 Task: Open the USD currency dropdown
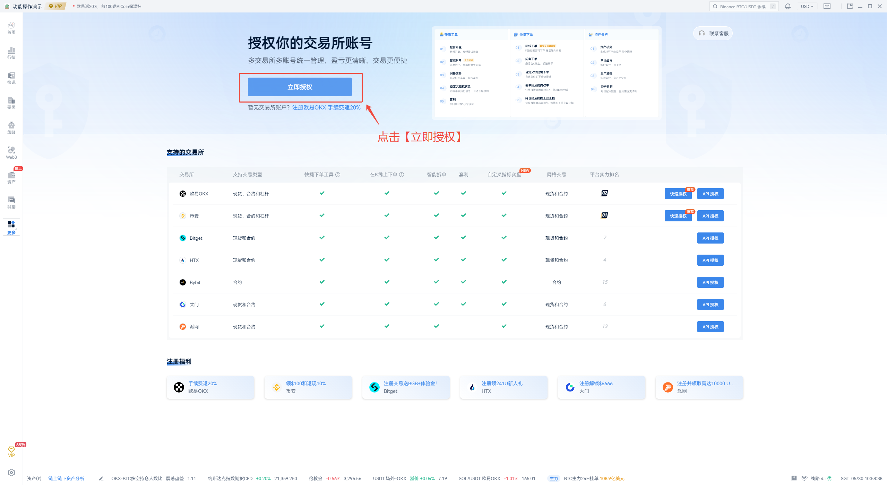point(807,6)
